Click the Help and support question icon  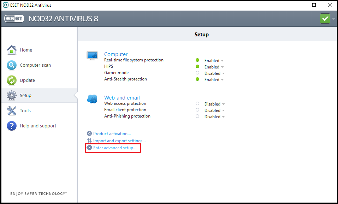(12, 126)
